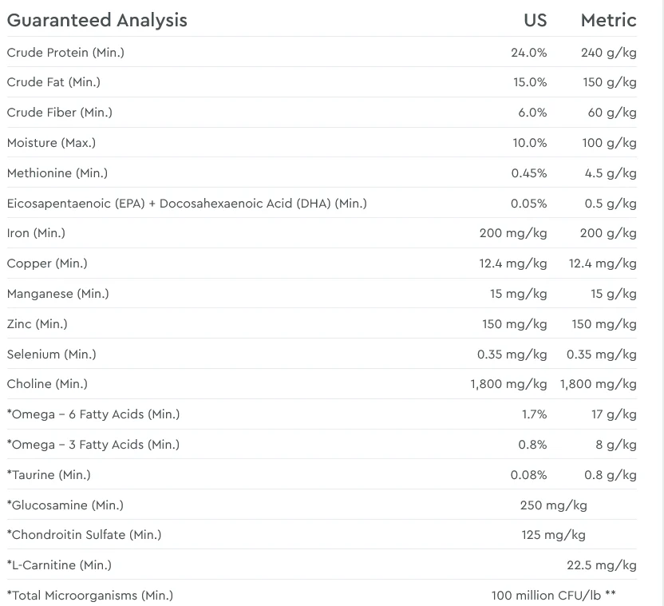The width and height of the screenshot is (664, 606).
Task: Click the Iron 200 mg/kg US value
Action: coord(513,233)
